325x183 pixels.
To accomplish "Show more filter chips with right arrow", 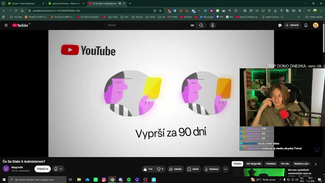I will click(x=316, y=164).
